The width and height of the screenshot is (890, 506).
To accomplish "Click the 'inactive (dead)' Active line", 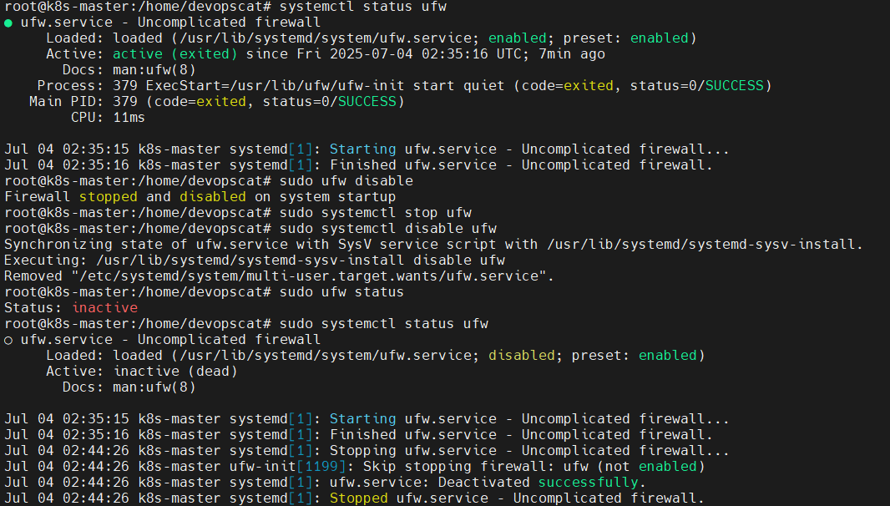I will pos(142,372).
